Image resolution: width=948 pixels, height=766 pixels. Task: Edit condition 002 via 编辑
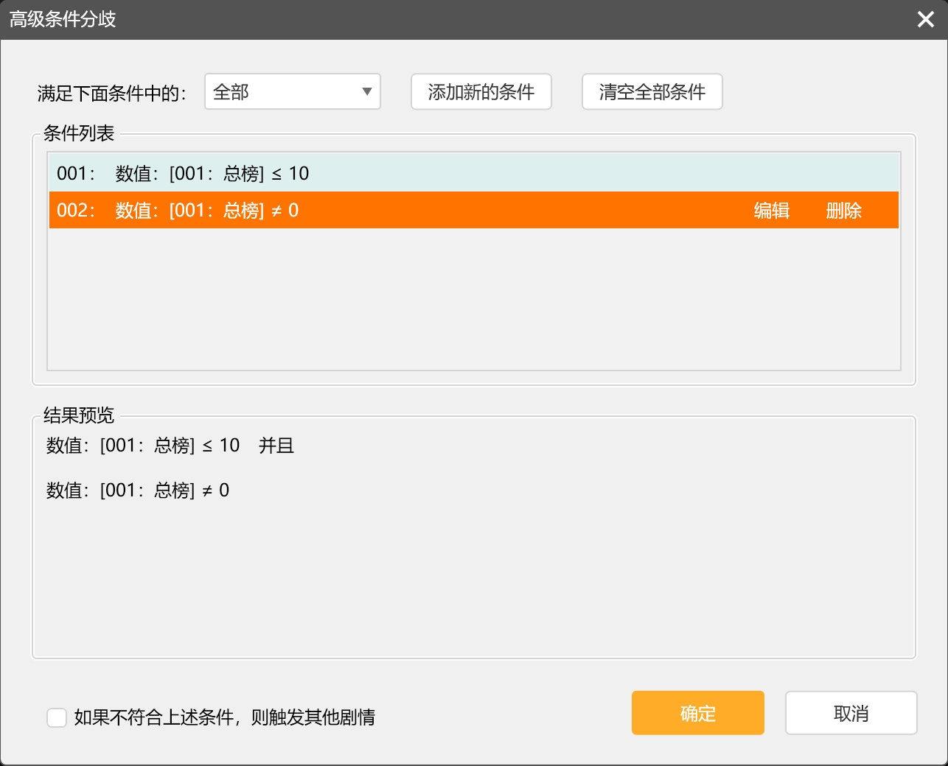(771, 211)
